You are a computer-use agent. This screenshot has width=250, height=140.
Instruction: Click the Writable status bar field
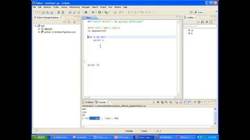click(129, 131)
